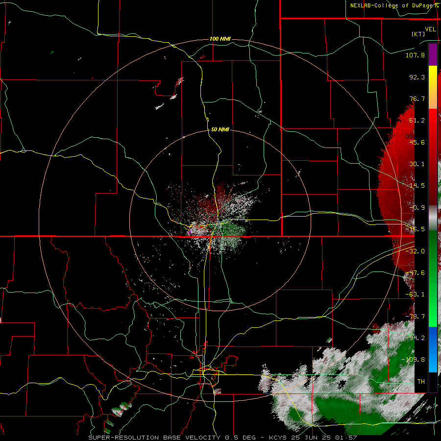Screen dimensions: 441x441
Task: Pick the purple segment of velocity color bar
Action: click(433, 55)
